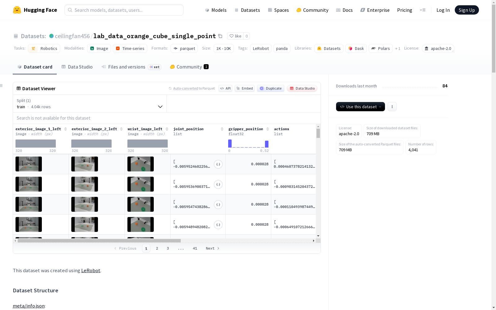The height and width of the screenshot is (310, 496).
Task: Click the table horizontal scrollbar thumb
Action: 99,241
